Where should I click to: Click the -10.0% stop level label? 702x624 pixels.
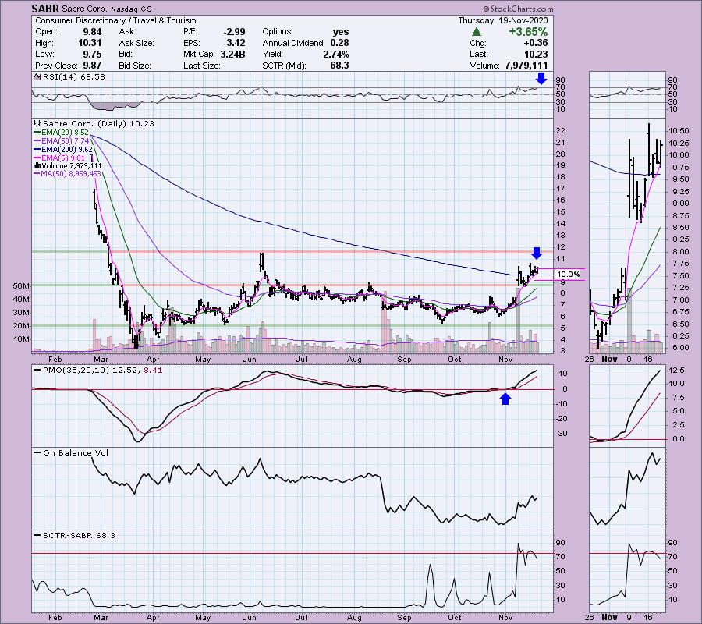568,275
